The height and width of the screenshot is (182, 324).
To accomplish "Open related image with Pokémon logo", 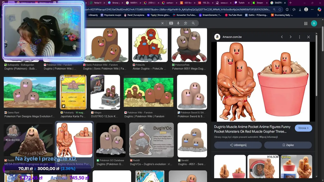I will 296,167.
